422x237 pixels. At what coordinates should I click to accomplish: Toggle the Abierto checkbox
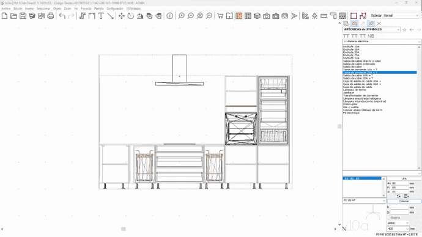point(388,217)
